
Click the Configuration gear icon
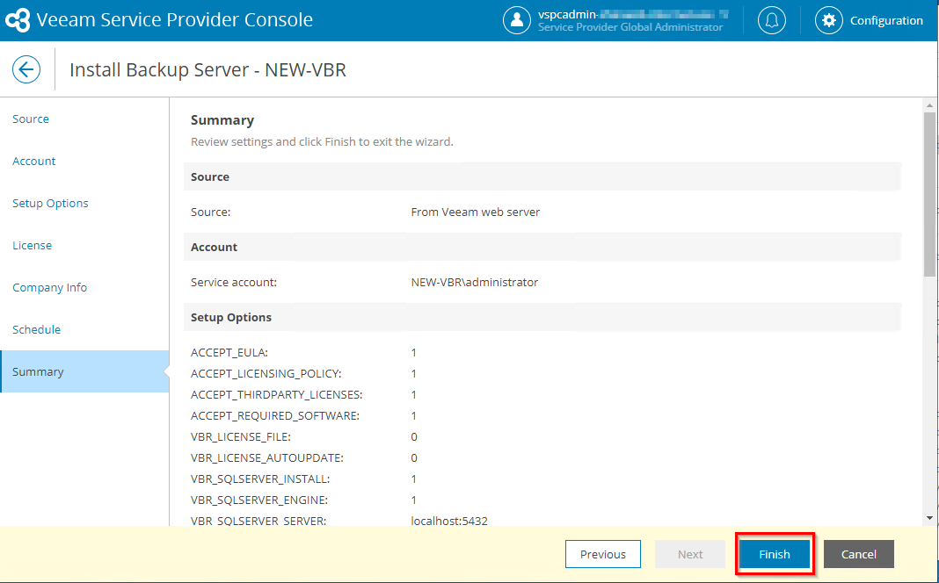tap(829, 20)
